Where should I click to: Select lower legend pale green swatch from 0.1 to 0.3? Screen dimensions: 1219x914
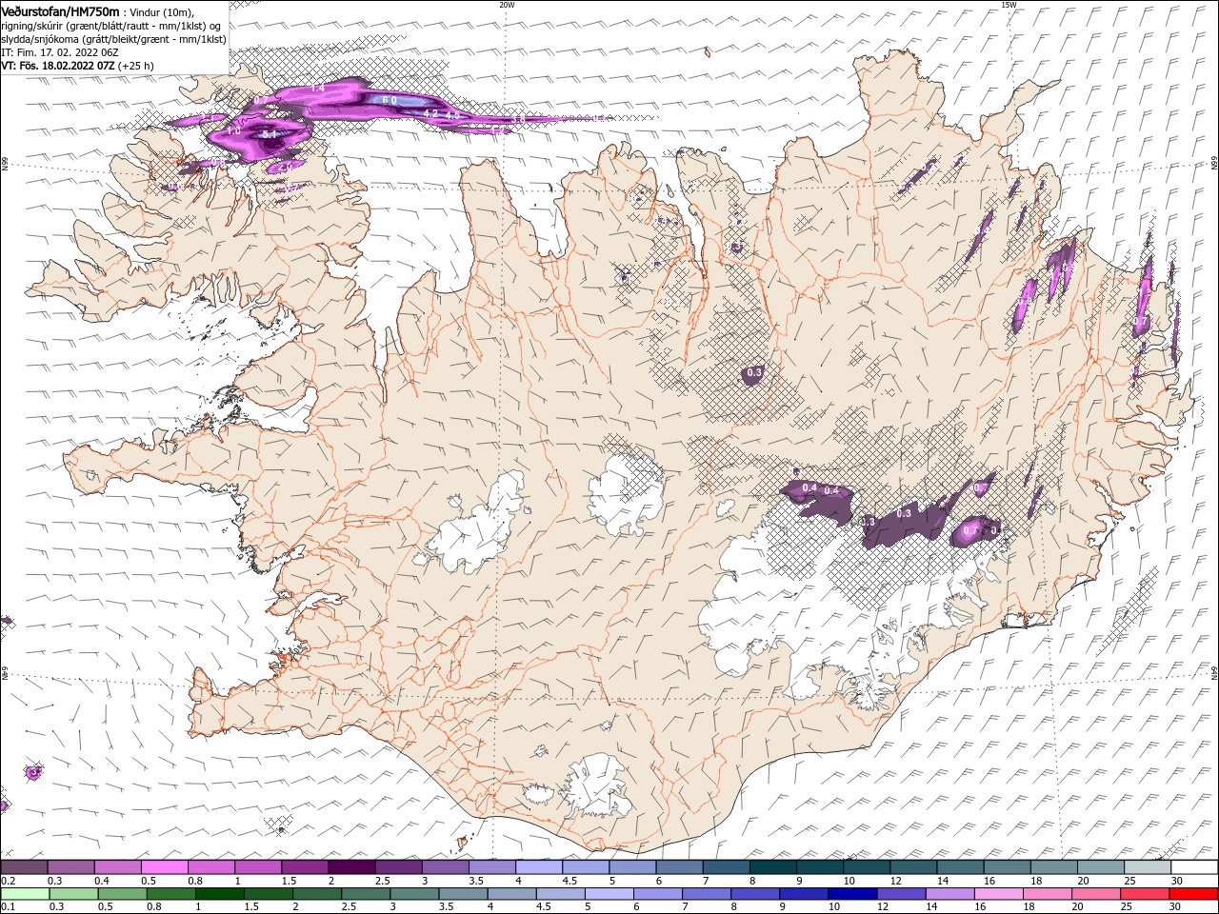click(x=25, y=894)
